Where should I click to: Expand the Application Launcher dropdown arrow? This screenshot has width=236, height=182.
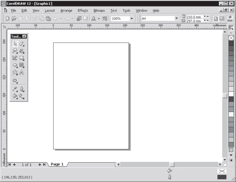(99, 19)
